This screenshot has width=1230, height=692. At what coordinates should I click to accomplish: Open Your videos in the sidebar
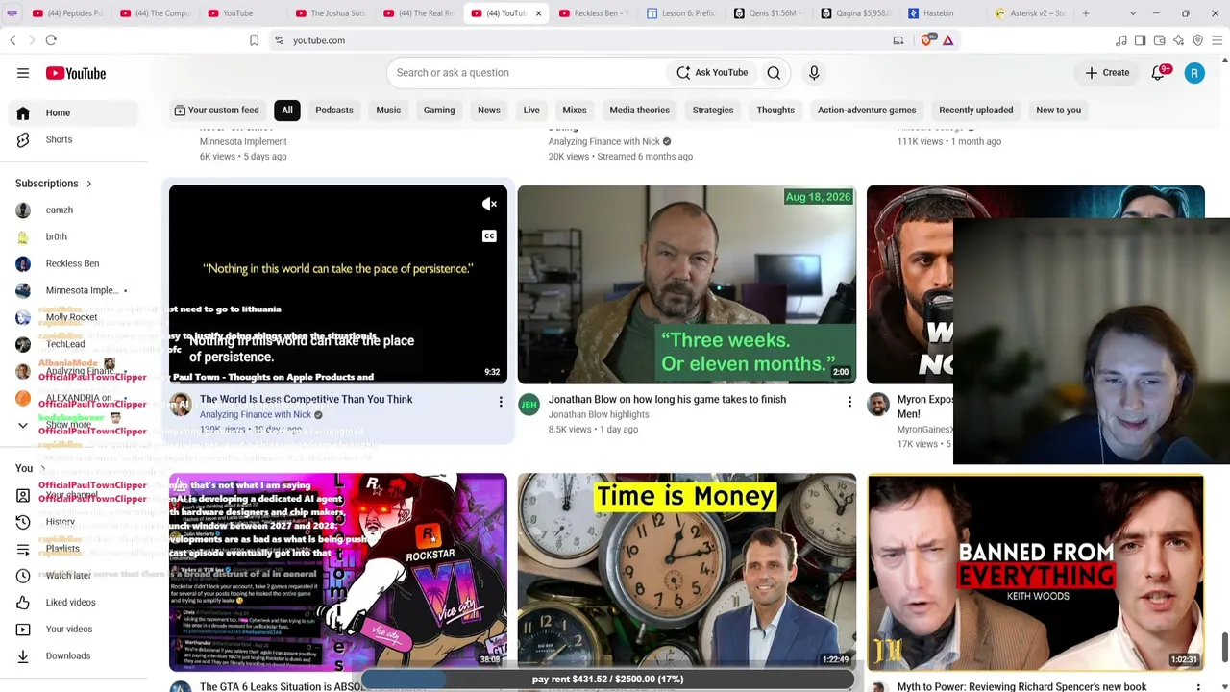(73, 630)
